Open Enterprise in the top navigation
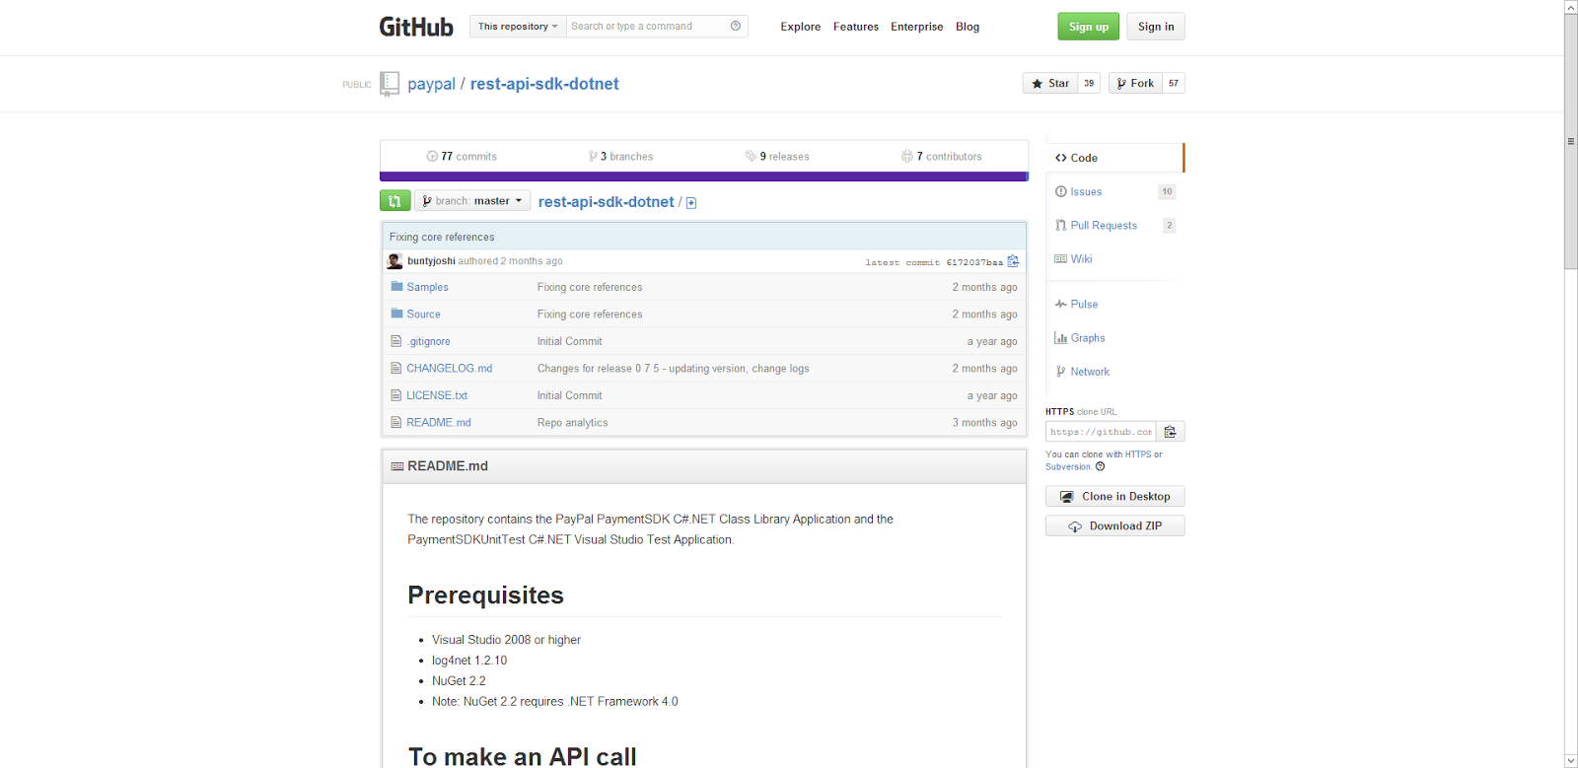1578x768 pixels. pyautogui.click(x=917, y=27)
